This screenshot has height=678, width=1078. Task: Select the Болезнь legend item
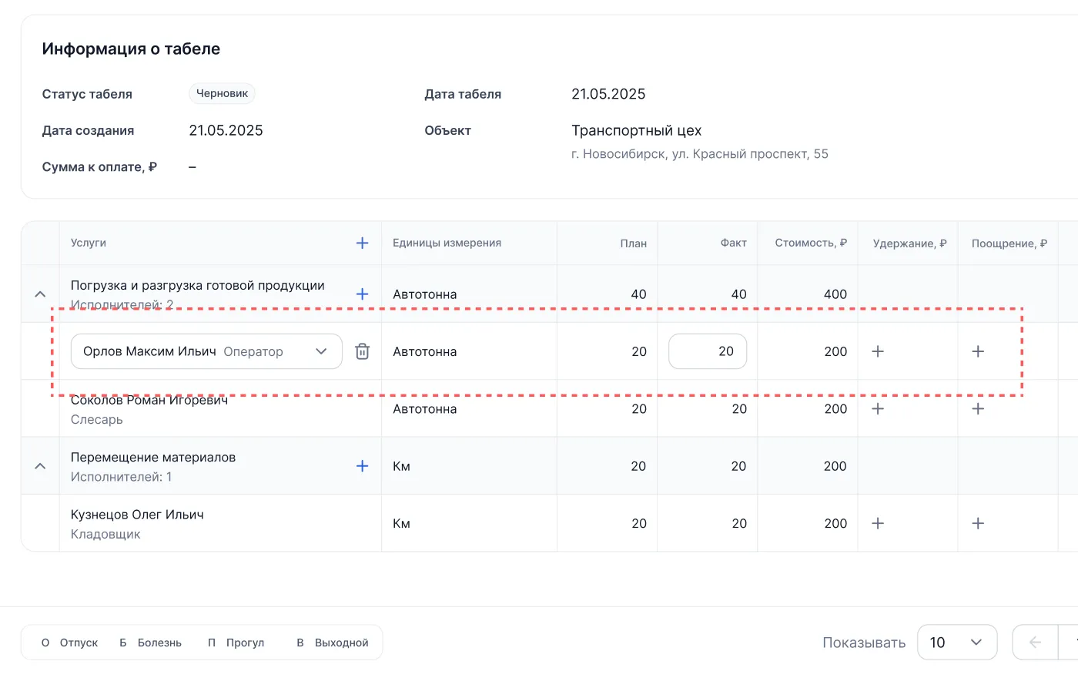tap(150, 643)
